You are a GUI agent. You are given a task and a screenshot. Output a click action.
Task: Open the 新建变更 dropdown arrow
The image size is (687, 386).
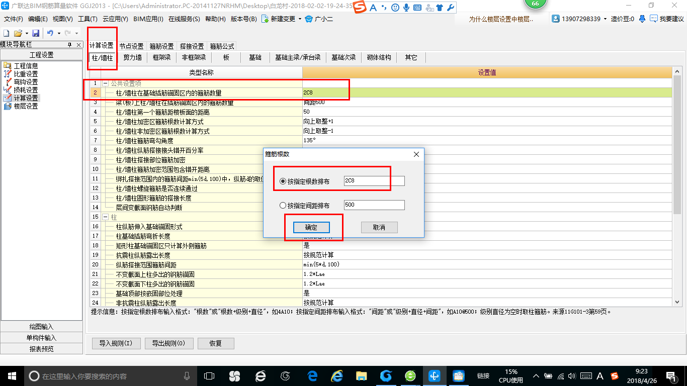[x=300, y=19]
